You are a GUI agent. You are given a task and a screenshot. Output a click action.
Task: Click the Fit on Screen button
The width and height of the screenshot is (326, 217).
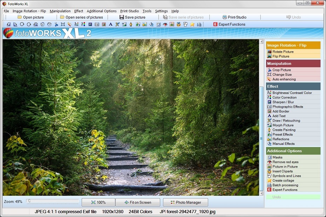(138, 202)
